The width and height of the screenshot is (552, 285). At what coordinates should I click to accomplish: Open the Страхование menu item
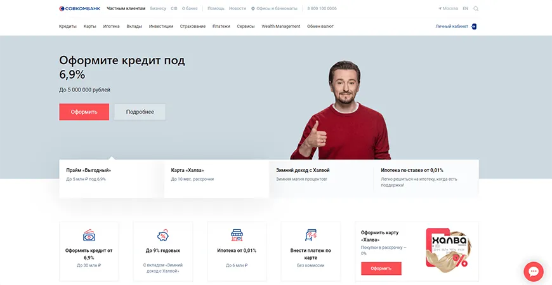193,27
